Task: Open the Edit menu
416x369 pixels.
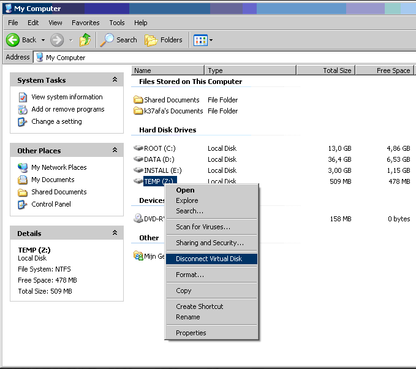Action: point(33,23)
